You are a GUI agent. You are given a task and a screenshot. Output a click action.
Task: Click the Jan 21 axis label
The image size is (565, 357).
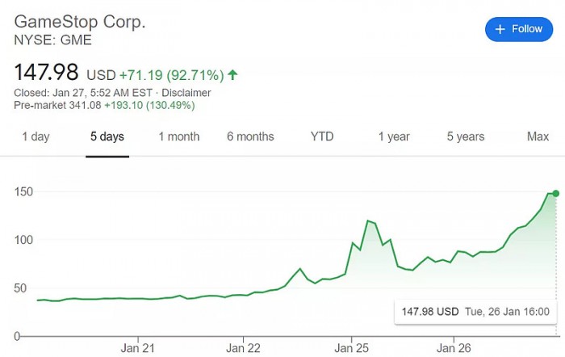click(x=138, y=348)
